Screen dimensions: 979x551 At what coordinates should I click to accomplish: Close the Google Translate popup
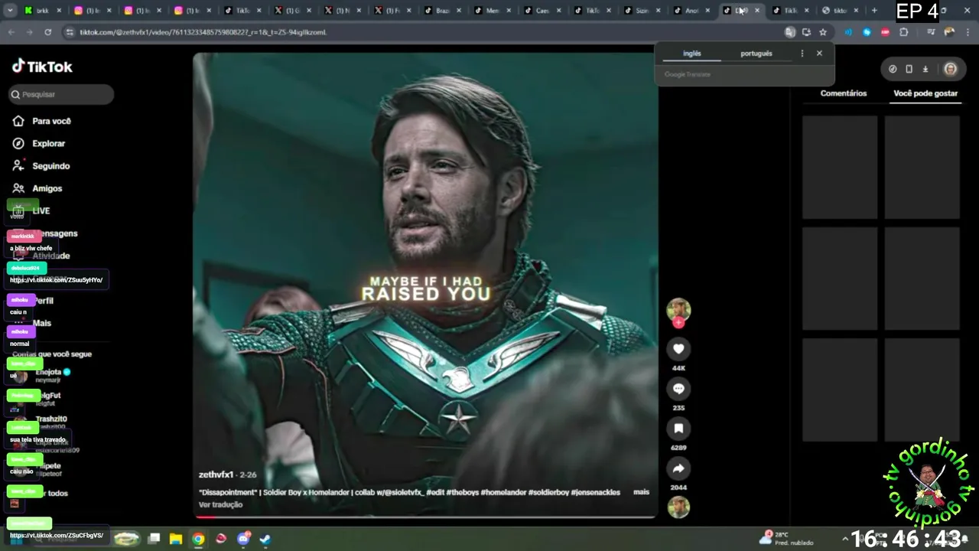click(x=819, y=54)
